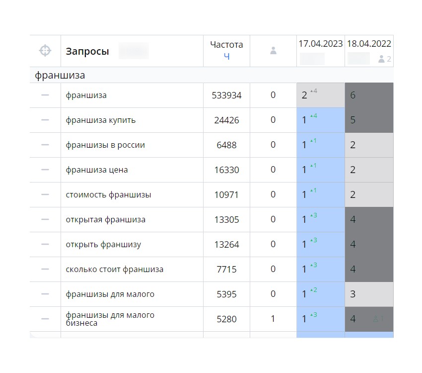This screenshot has width=422, height=373.
Task: Select the 'франшизы для малого бизнеса' query
Action: coord(110,319)
